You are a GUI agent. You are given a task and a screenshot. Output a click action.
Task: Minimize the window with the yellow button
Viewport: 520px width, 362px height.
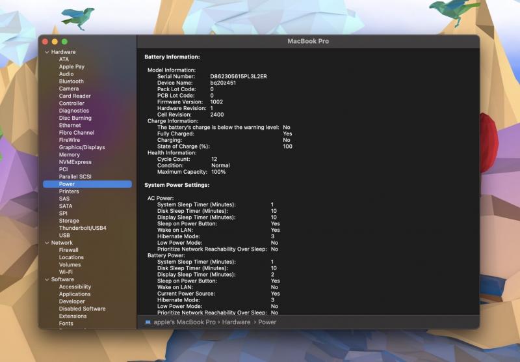point(55,42)
